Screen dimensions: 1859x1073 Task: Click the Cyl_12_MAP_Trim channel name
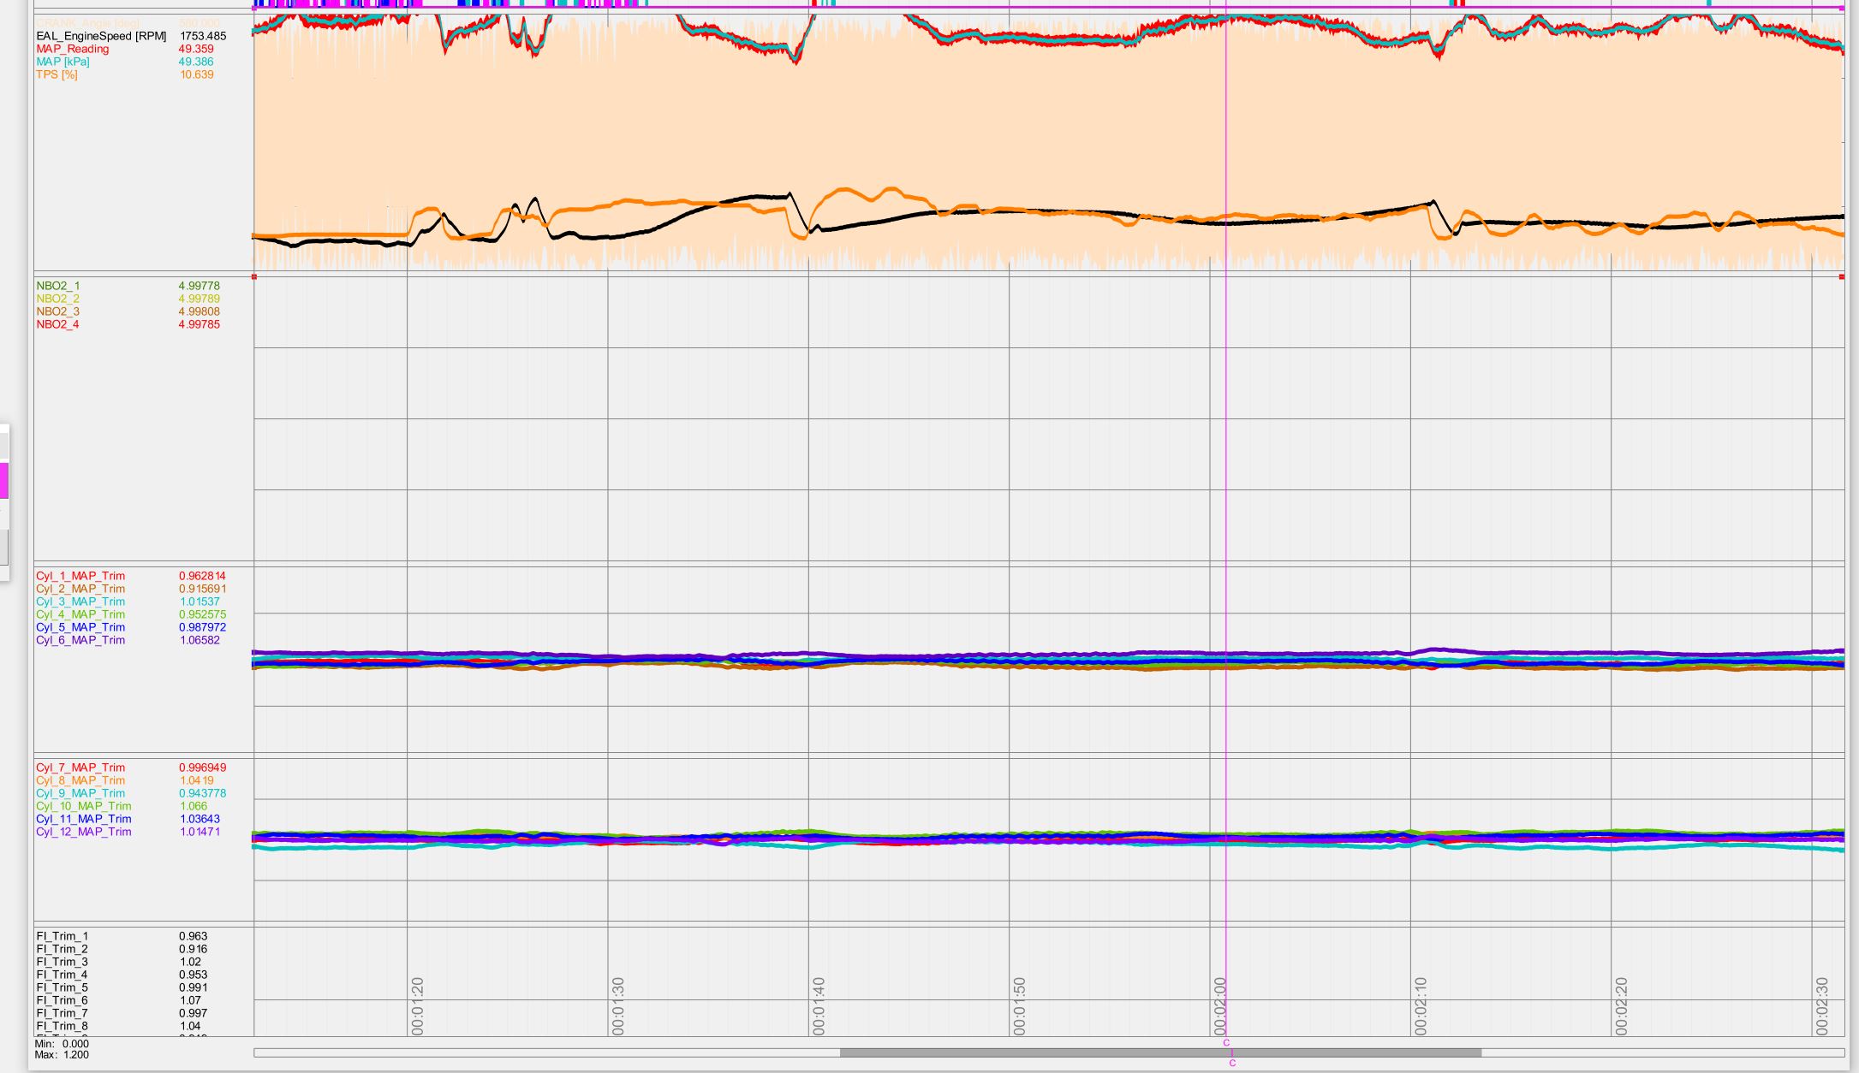tap(83, 832)
